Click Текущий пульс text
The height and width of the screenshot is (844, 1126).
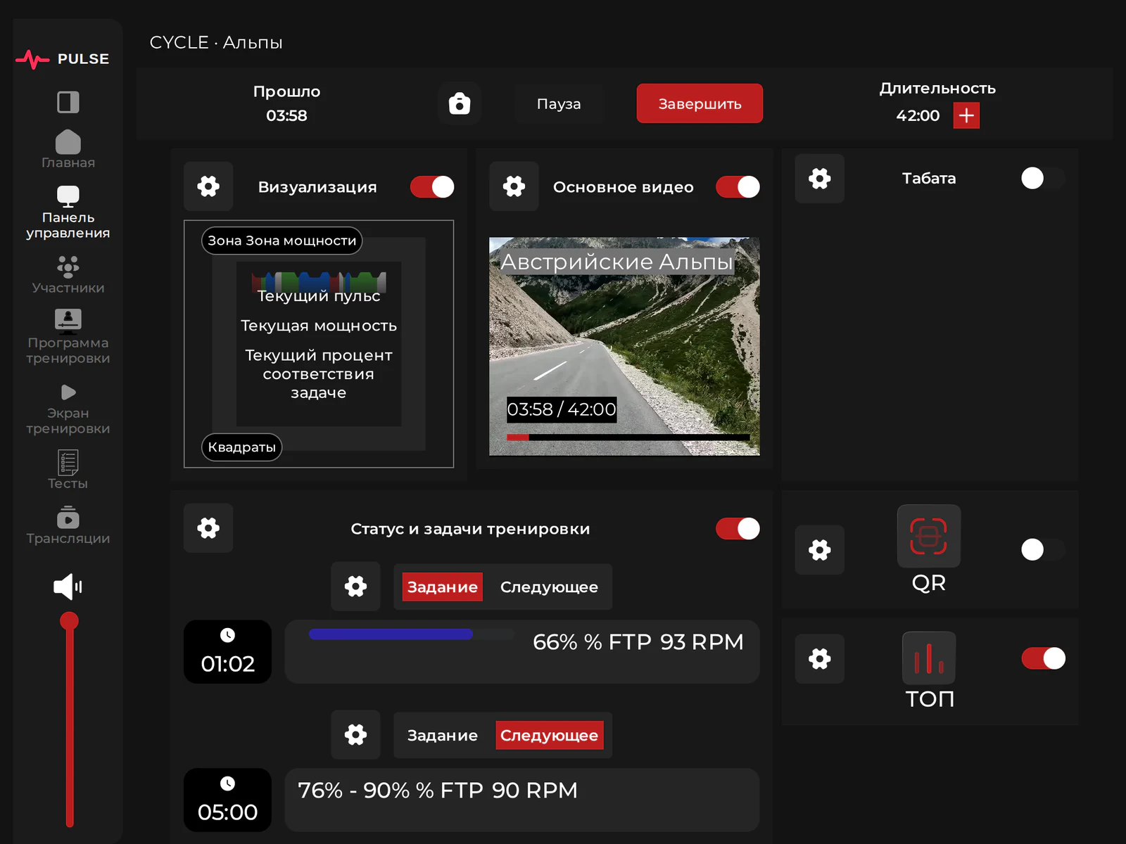coord(319,296)
